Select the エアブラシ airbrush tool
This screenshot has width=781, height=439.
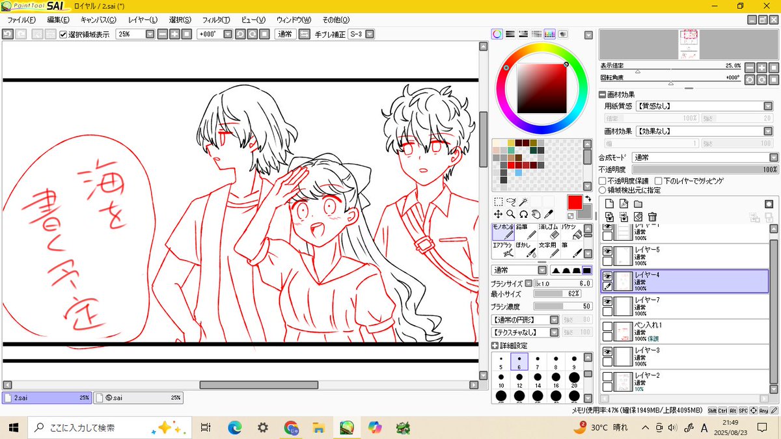pyautogui.click(x=504, y=250)
